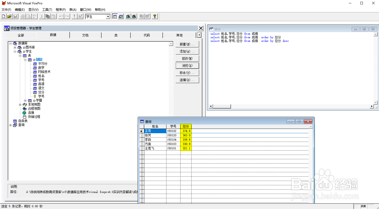The image size is (379, 209).
Task: Collapse the 成绩 table node
Action: pyautogui.click(x=25, y=60)
